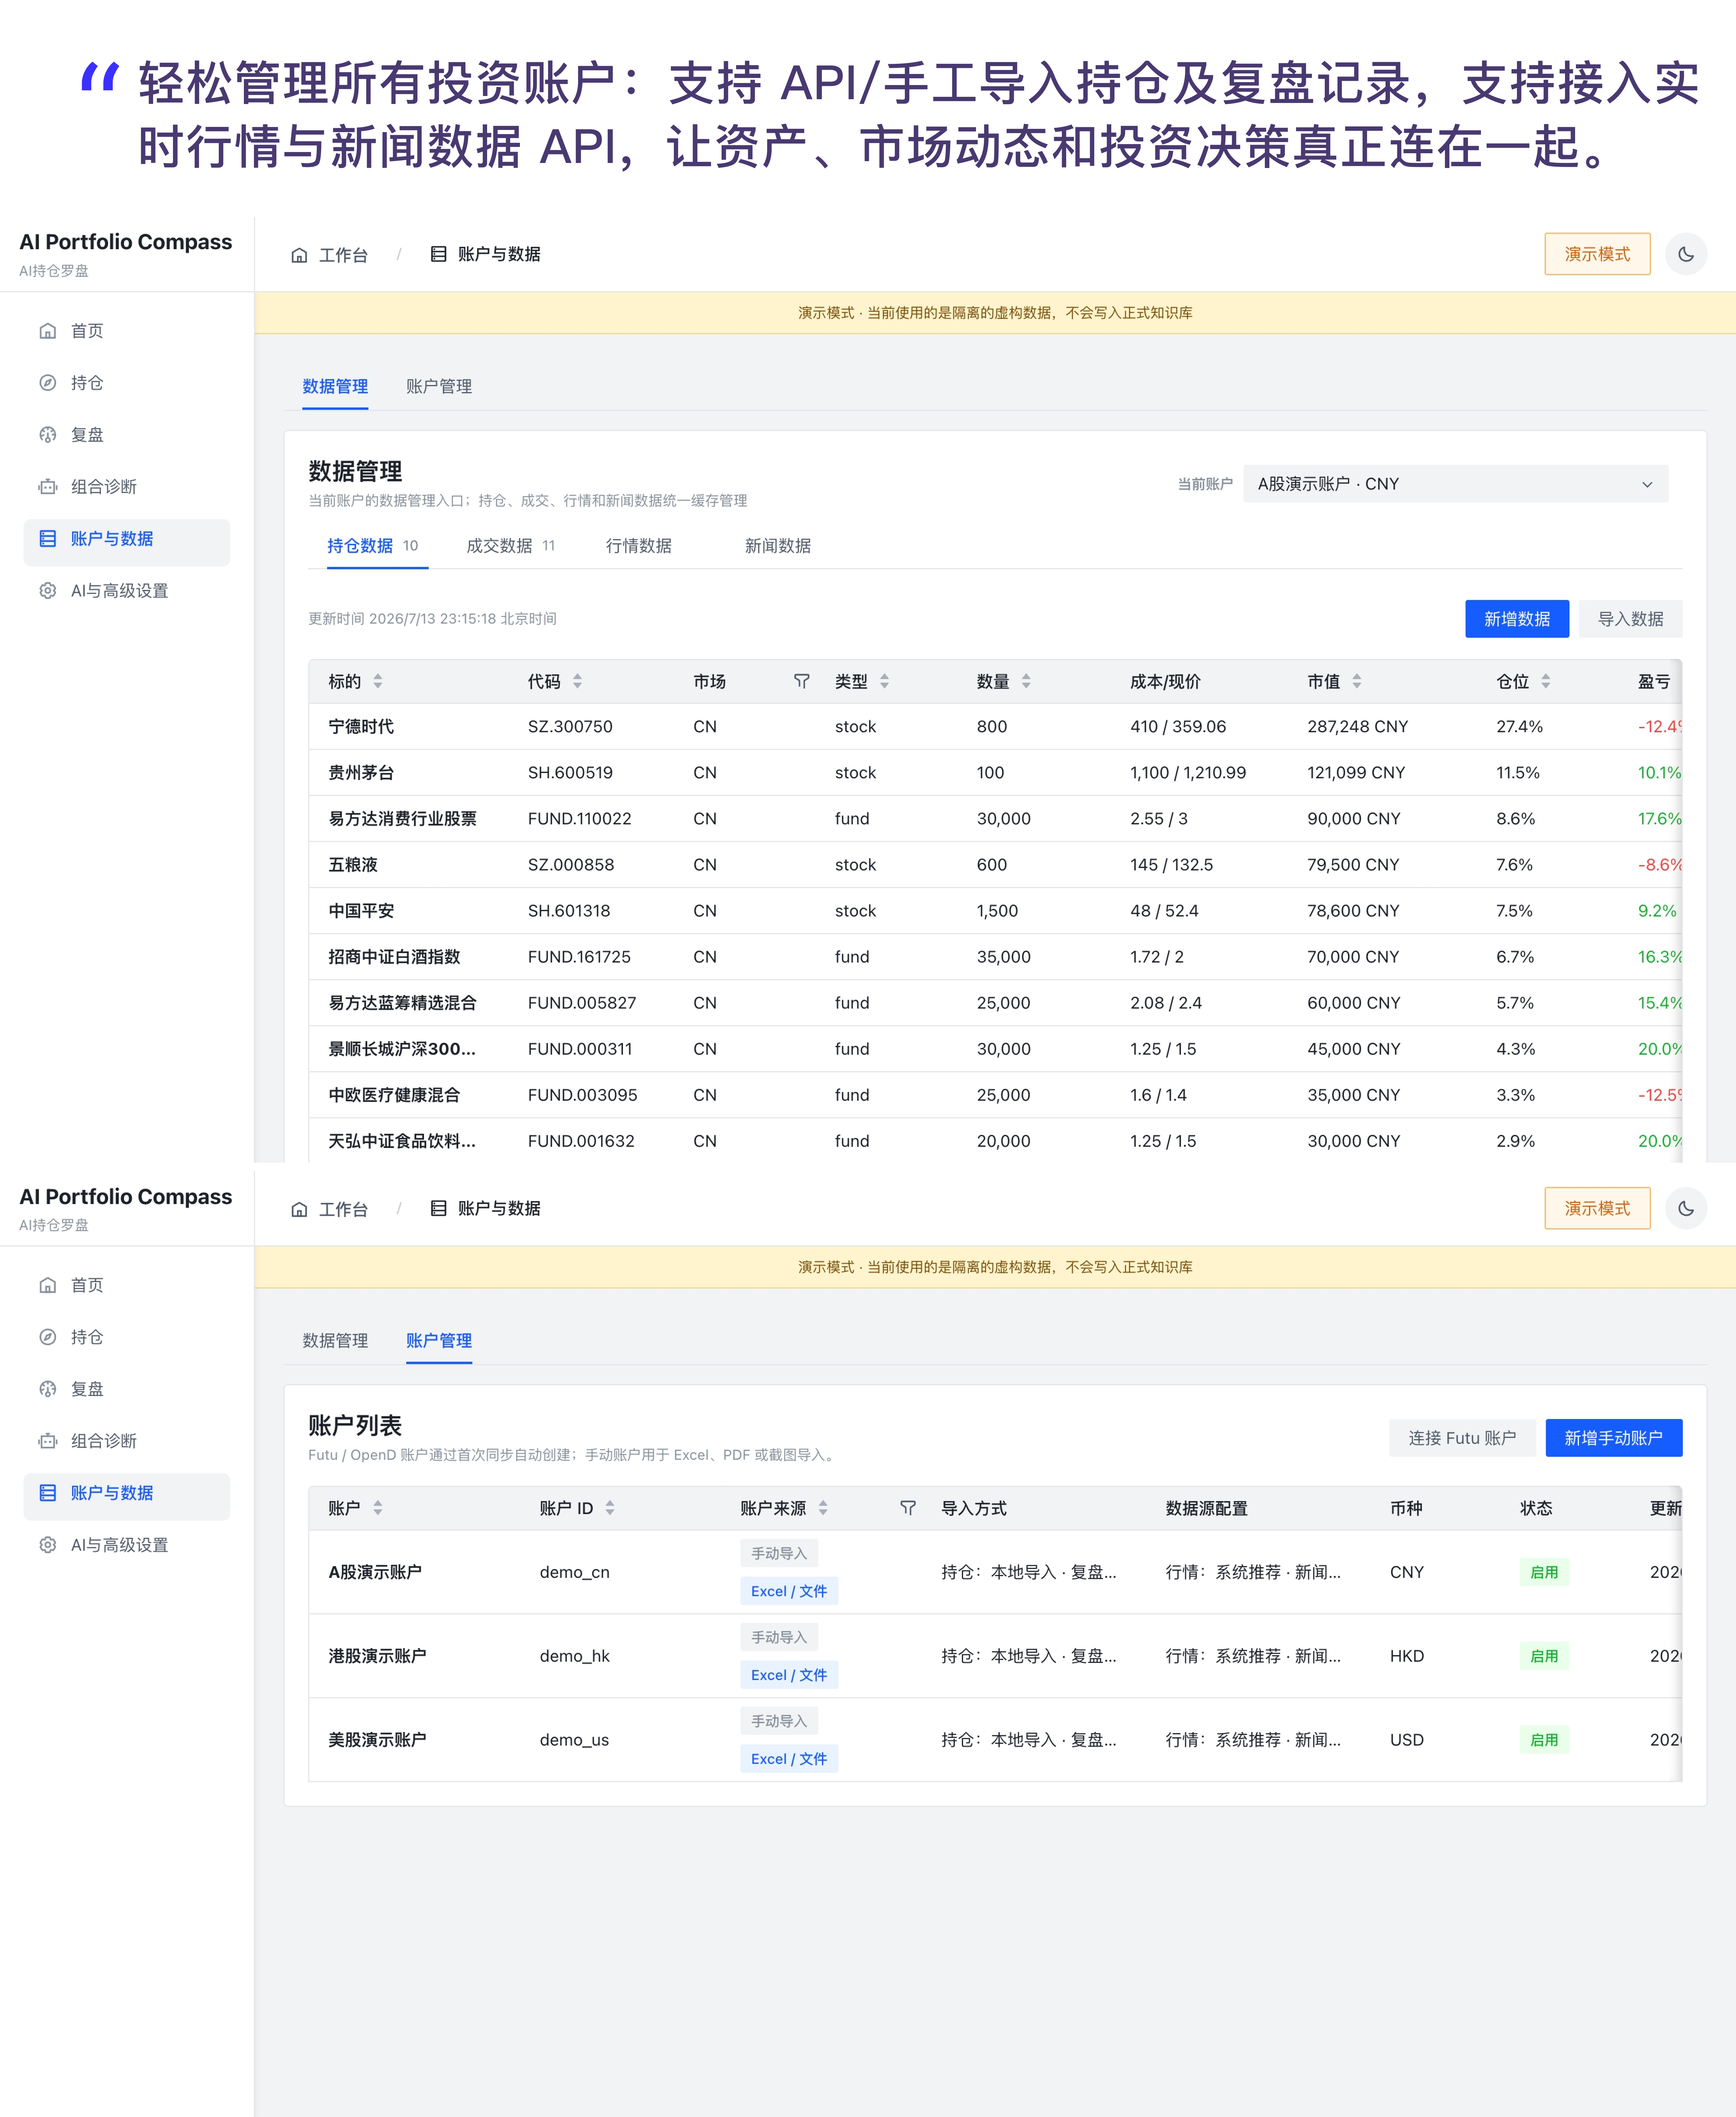Click 演示模式 button in bottom header
The height and width of the screenshot is (2117, 1736).
(x=1597, y=1208)
